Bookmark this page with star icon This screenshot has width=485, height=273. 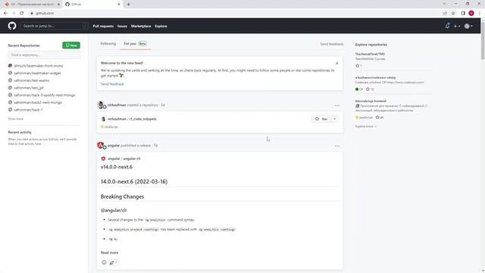(453, 14)
